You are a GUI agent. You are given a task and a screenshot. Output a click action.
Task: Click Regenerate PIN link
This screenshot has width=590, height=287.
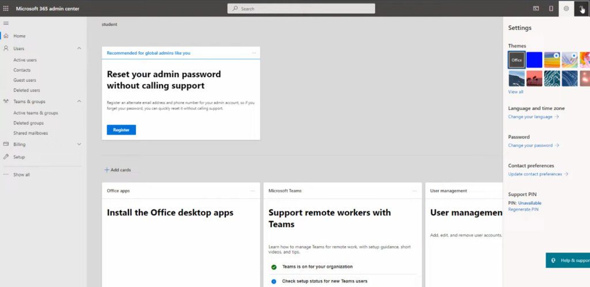(x=523, y=209)
